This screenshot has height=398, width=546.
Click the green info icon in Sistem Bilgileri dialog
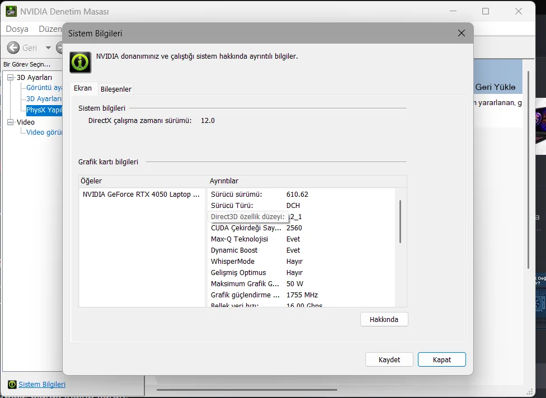(81, 62)
